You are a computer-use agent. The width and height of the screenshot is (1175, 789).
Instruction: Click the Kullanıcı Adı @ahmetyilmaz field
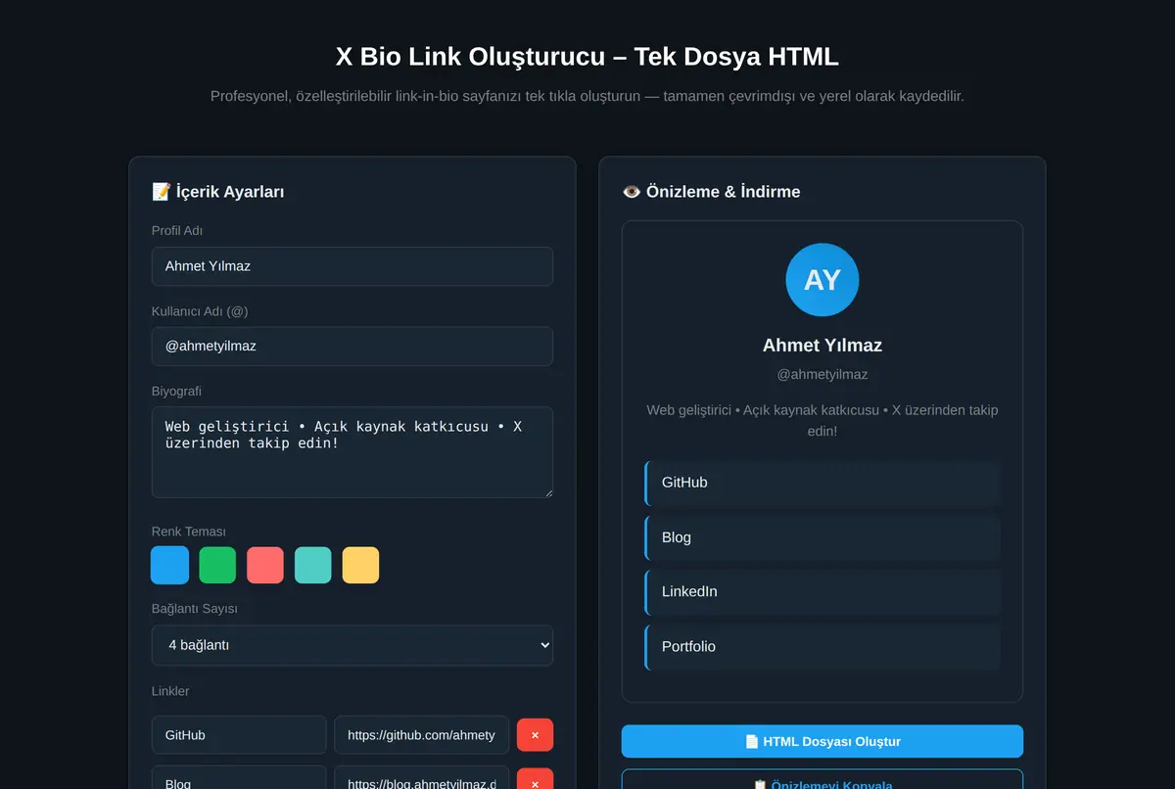pos(352,347)
